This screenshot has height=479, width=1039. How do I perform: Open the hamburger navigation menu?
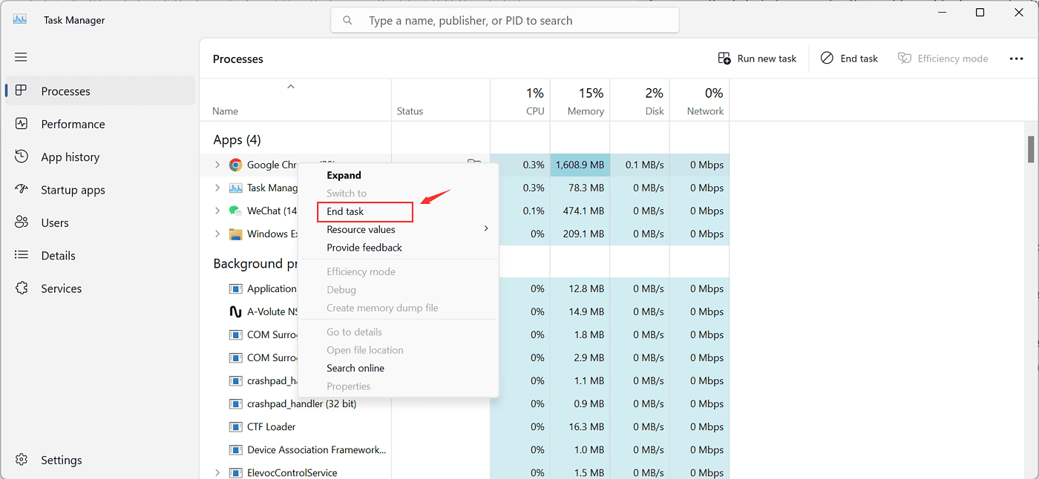coord(21,57)
